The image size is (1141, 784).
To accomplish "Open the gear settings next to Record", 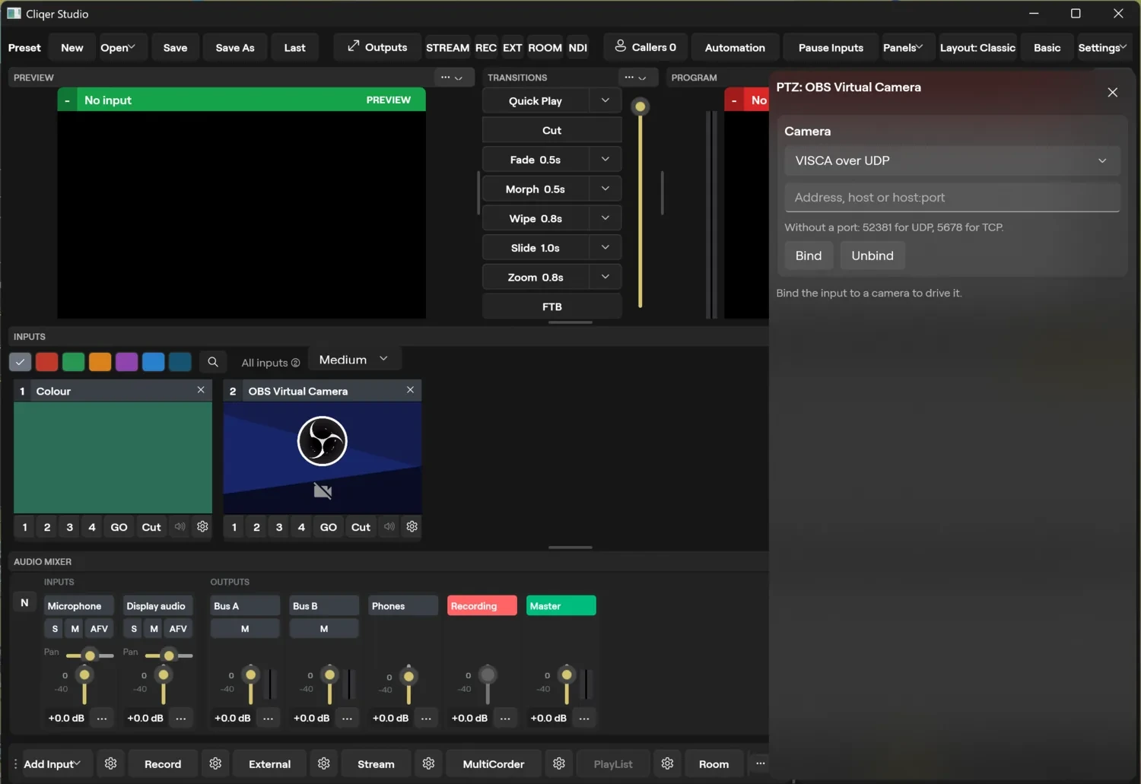I will (215, 763).
